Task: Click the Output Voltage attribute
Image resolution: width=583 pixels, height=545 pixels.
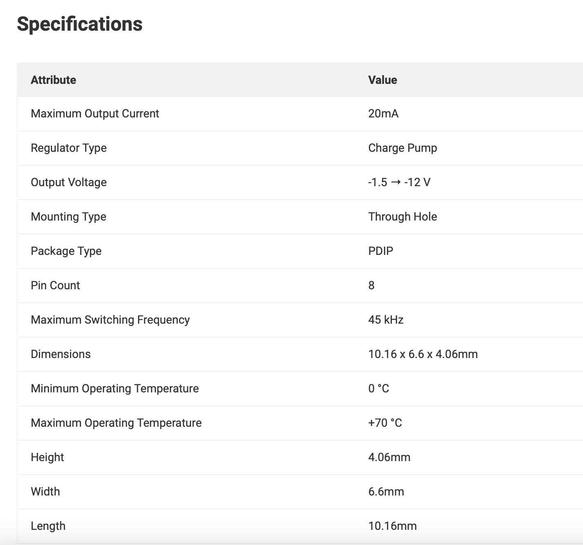Action: (69, 182)
